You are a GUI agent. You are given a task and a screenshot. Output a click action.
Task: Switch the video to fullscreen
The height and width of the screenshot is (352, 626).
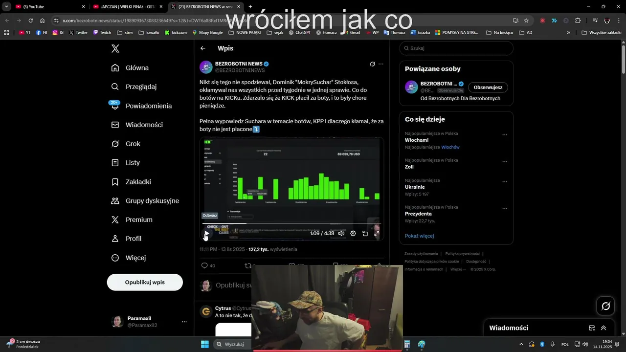377,234
